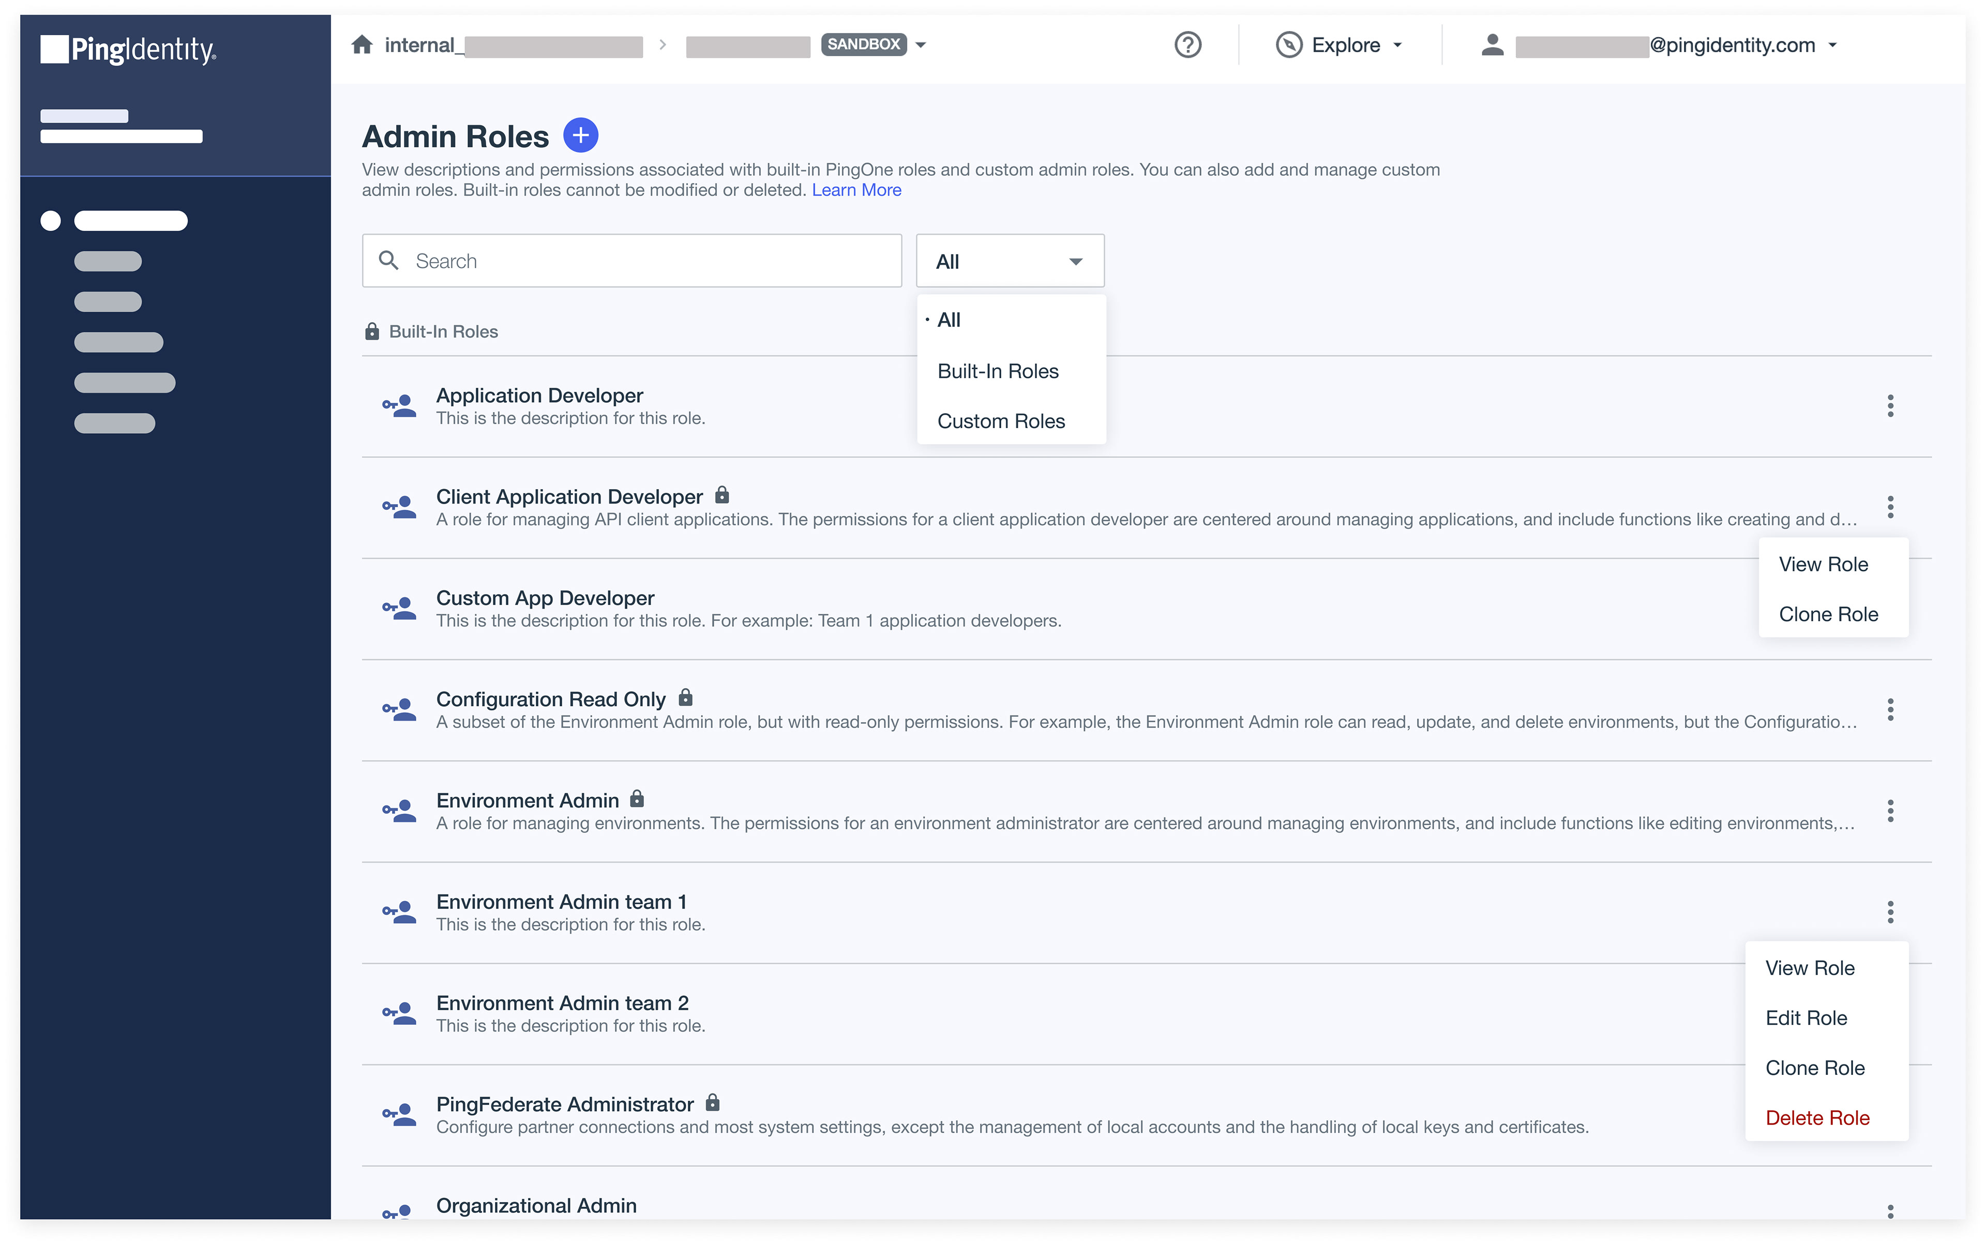Follow the Learn More link
Image resolution: width=1986 pixels, height=1245 pixels.
click(856, 190)
